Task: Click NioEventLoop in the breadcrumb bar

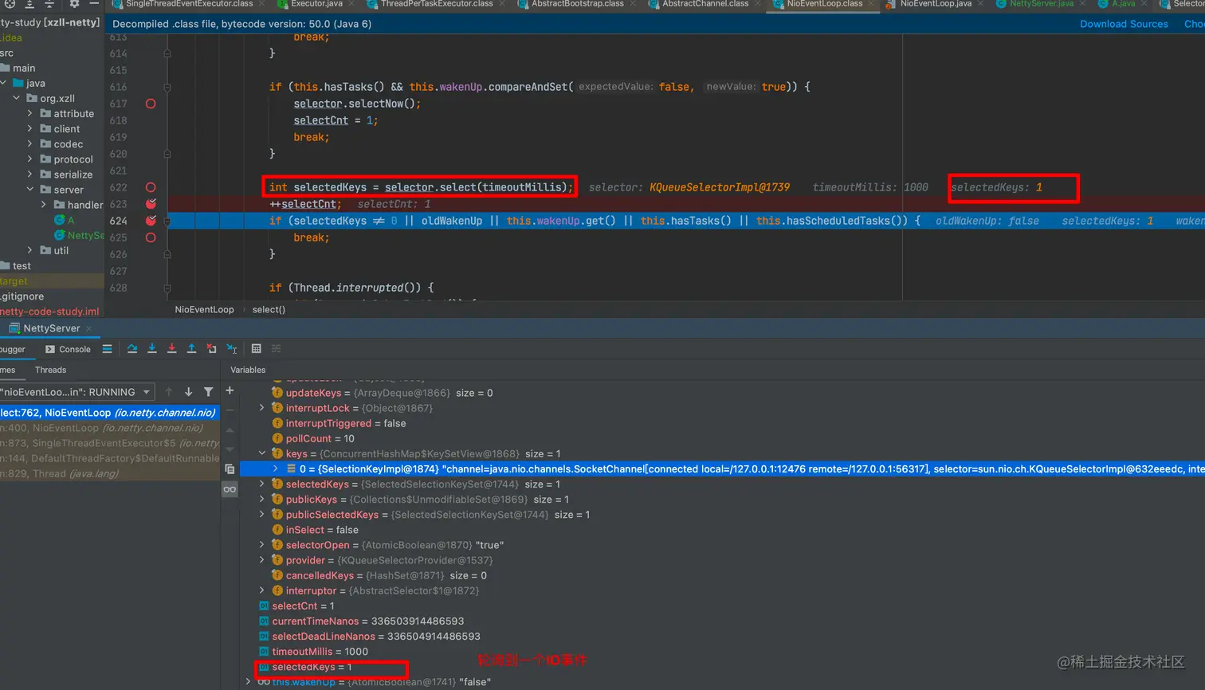Action: [205, 309]
